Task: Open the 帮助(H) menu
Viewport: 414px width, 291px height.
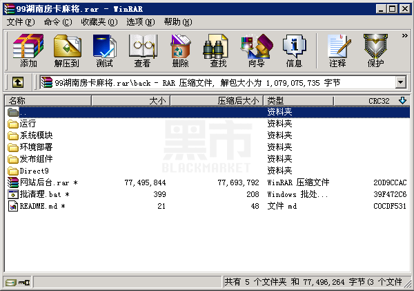Action: point(178,22)
